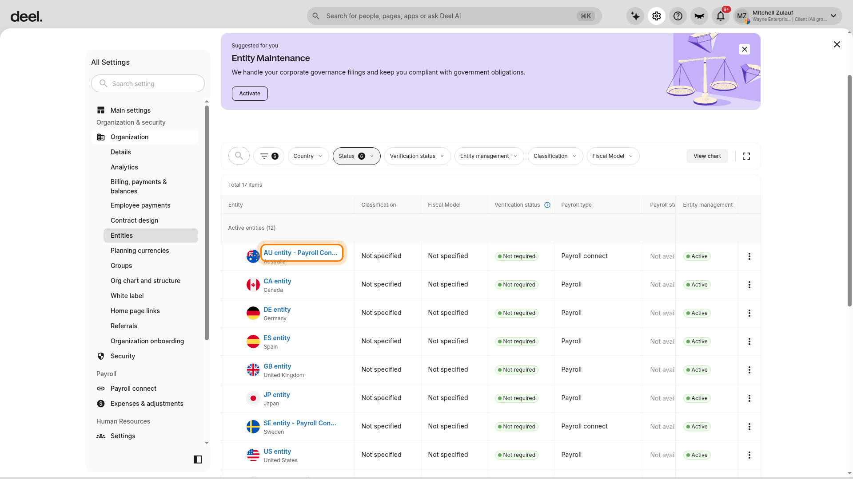This screenshot has height=479, width=853.
Task: Click the Payroll type column header
Action: (x=576, y=205)
